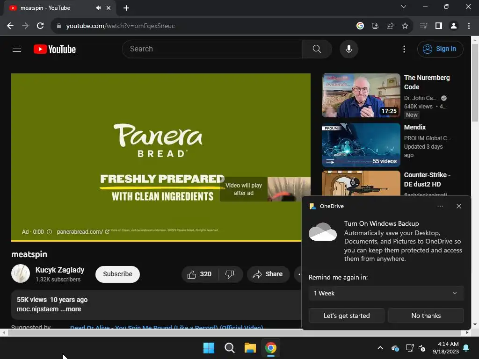Toggle Chrome side panel
Image resolution: width=479 pixels, height=359 pixels.
[x=439, y=26]
